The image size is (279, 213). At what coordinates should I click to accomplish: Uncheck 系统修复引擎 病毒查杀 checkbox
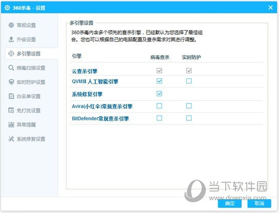[159, 94]
